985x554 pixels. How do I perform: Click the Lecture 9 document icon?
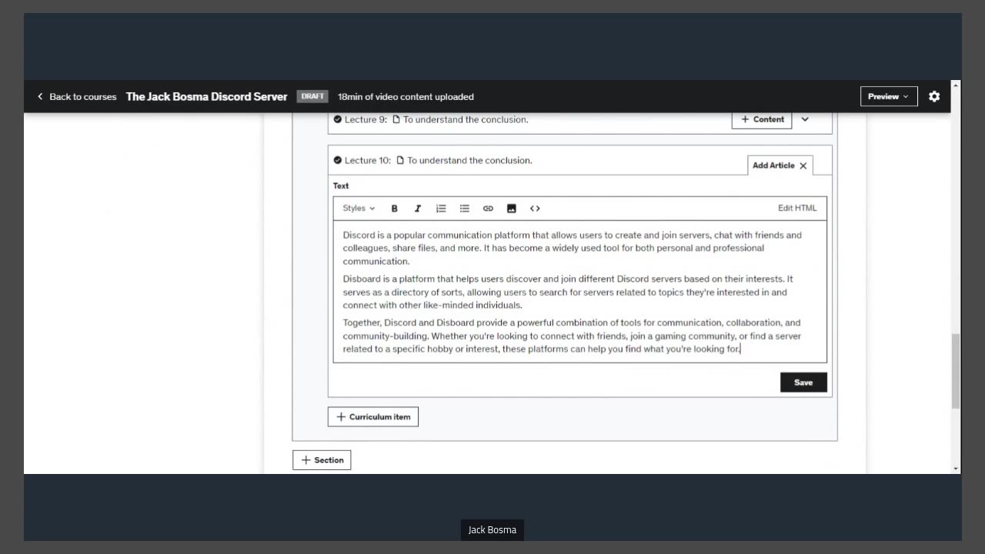396,119
